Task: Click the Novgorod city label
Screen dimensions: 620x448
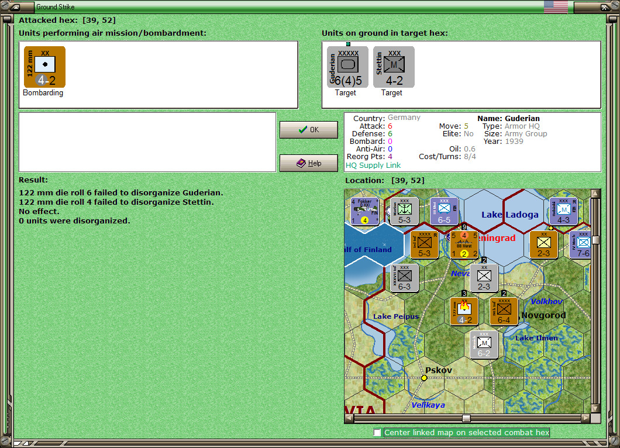Action: pos(543,315)
